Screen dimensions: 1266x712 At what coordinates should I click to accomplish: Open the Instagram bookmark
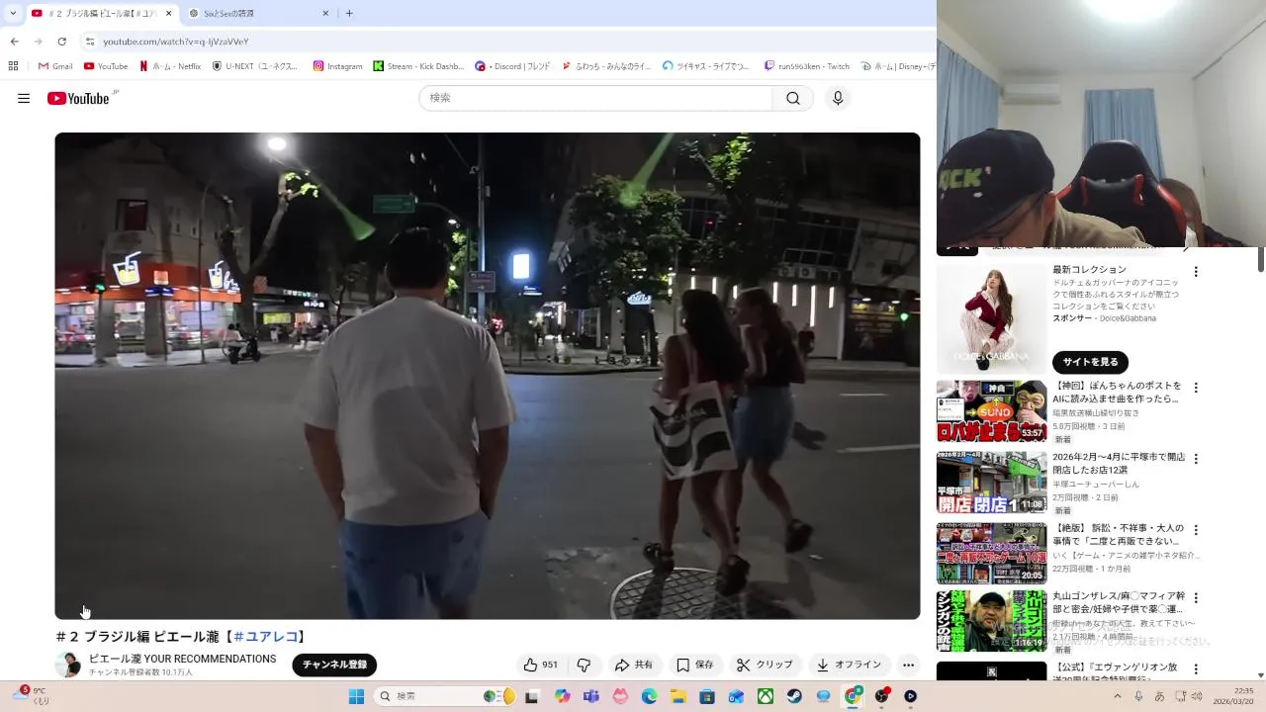337,66
